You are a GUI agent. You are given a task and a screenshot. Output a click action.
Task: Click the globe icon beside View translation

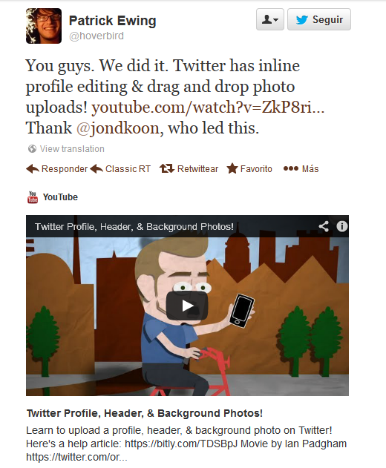pyautogui.click(x=32, y=148)
